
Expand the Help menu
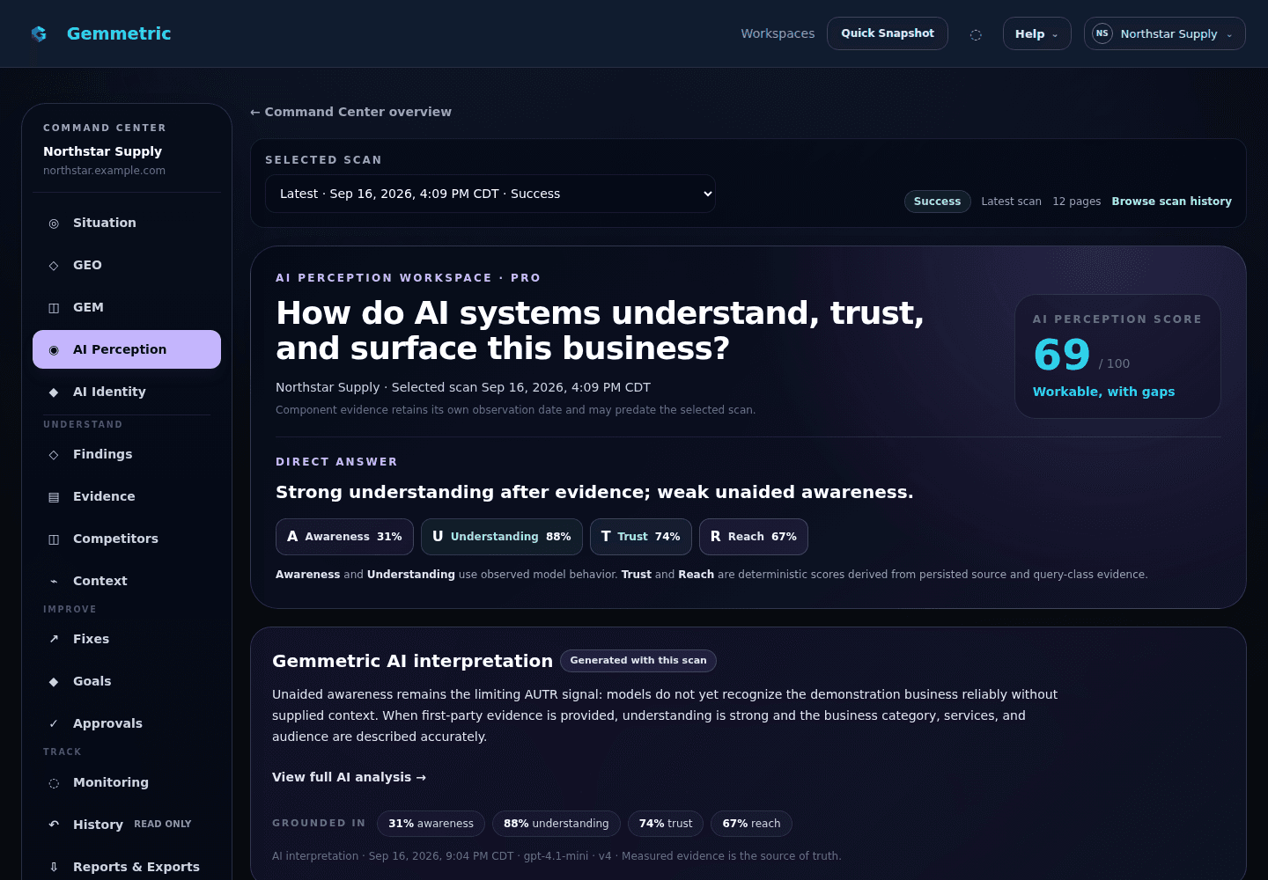pyautogui.click(x=1036, y=33)
